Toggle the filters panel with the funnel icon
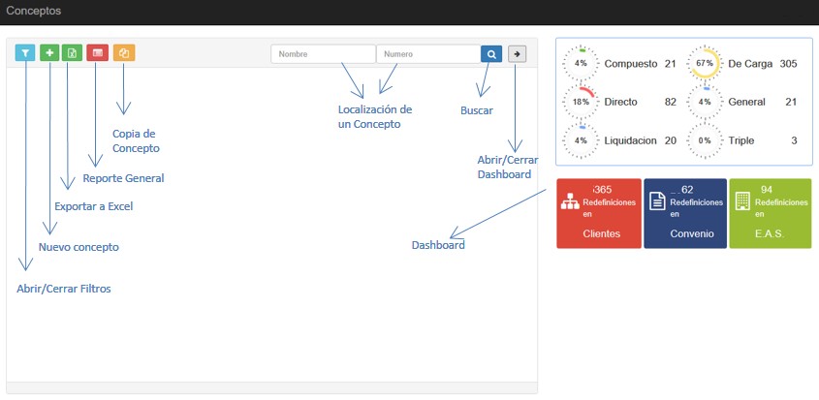 coord(25,53)
